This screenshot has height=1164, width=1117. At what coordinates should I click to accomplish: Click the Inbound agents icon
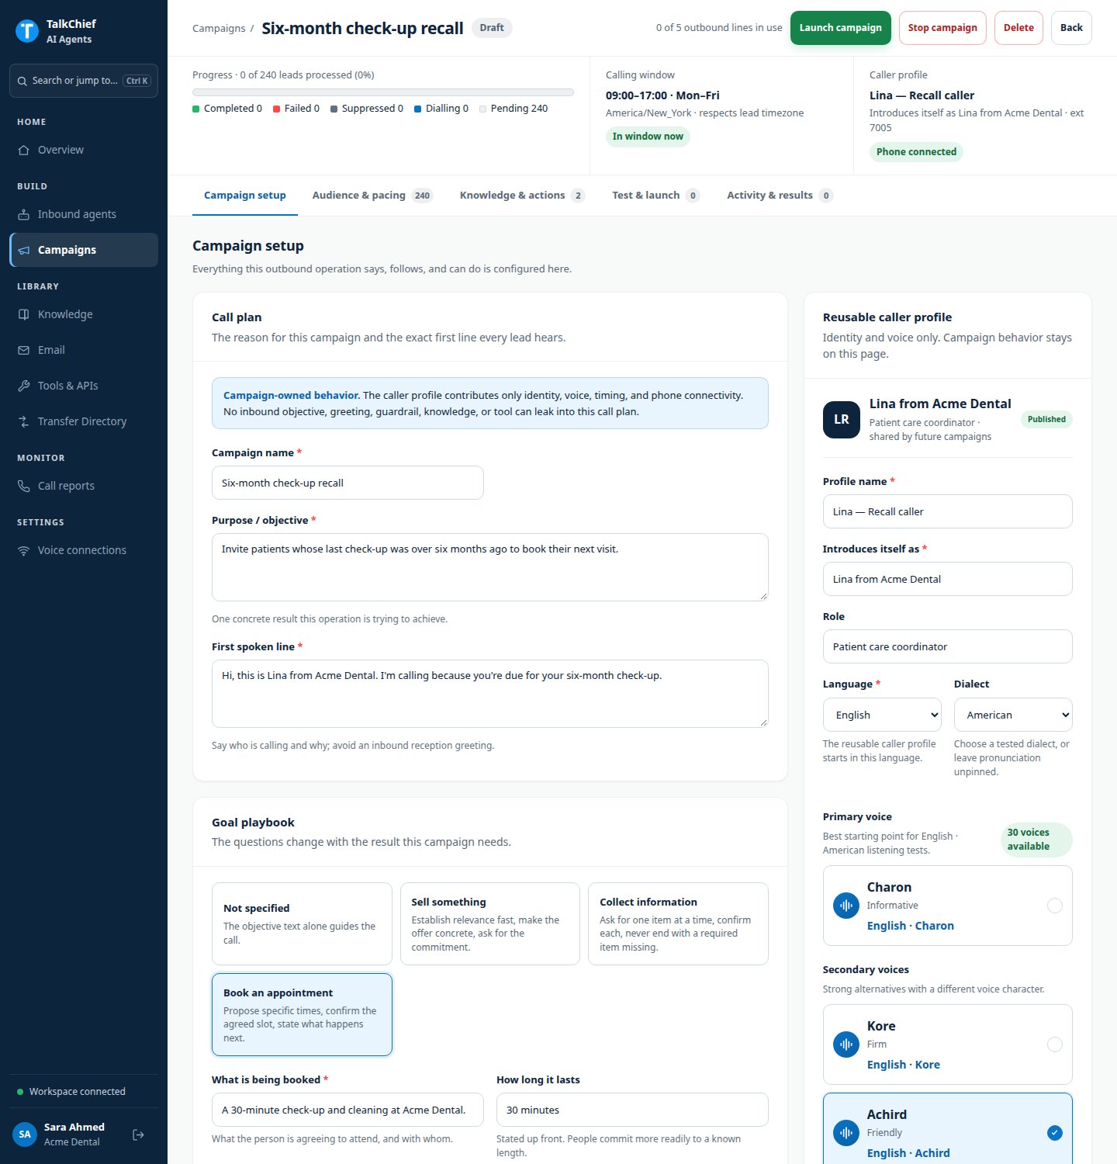pyautogui.click(x=24, y=214)
